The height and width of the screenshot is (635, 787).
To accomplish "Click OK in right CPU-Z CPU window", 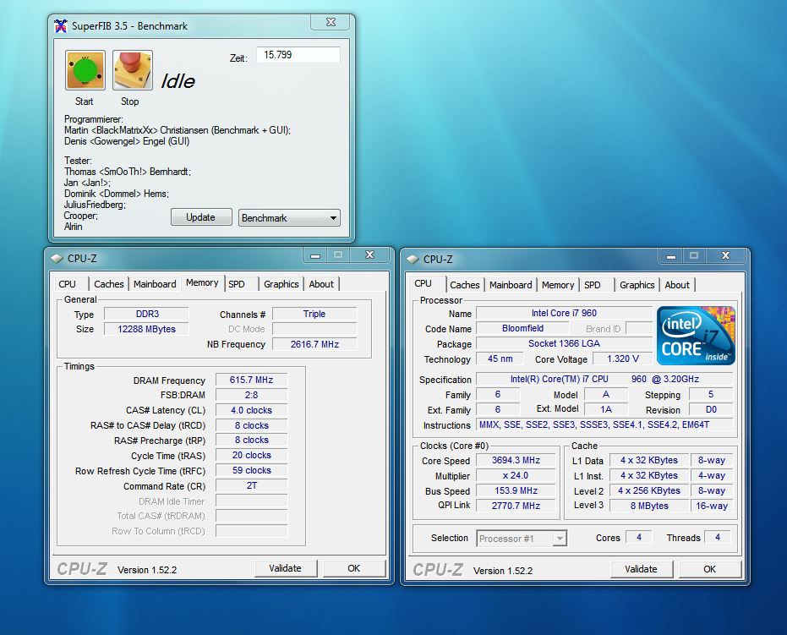I will pyautogui.click(x=710, y=569).
